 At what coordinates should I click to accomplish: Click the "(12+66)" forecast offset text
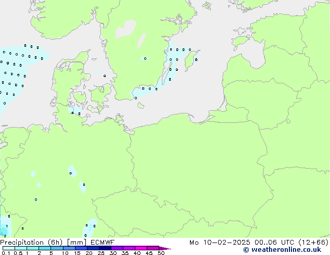[313, 243]
